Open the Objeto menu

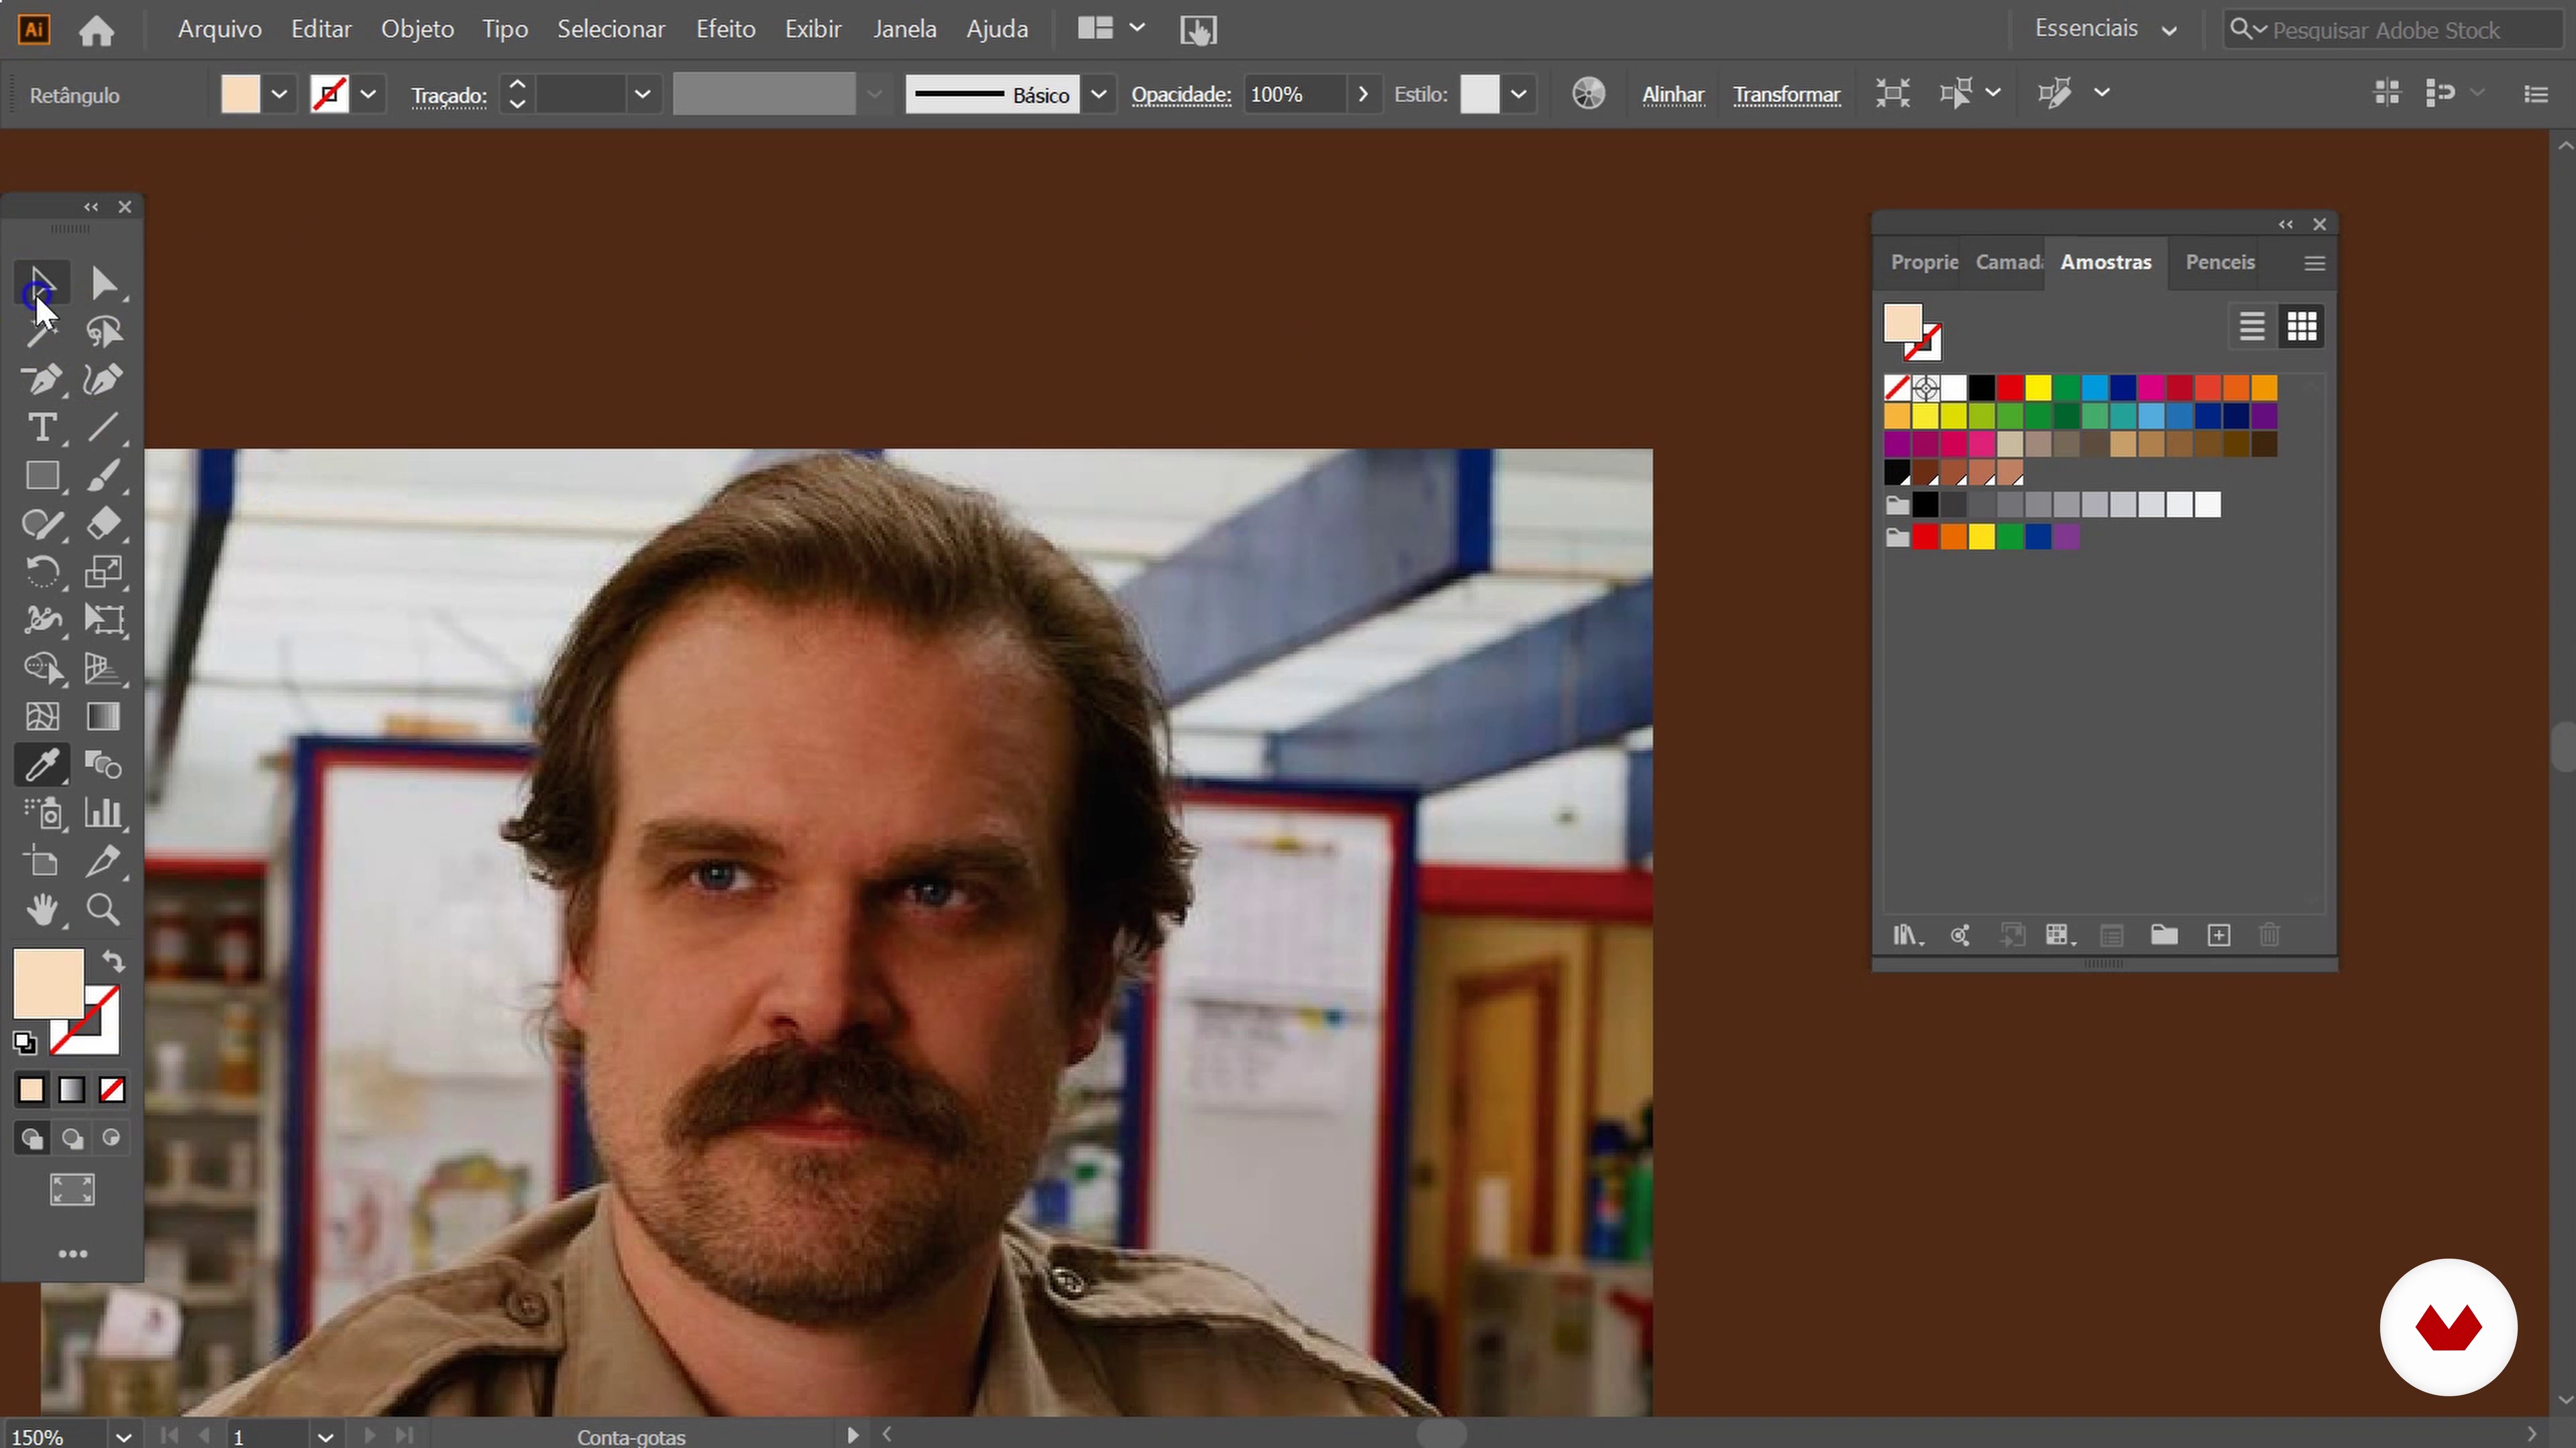tap(417, 29)
